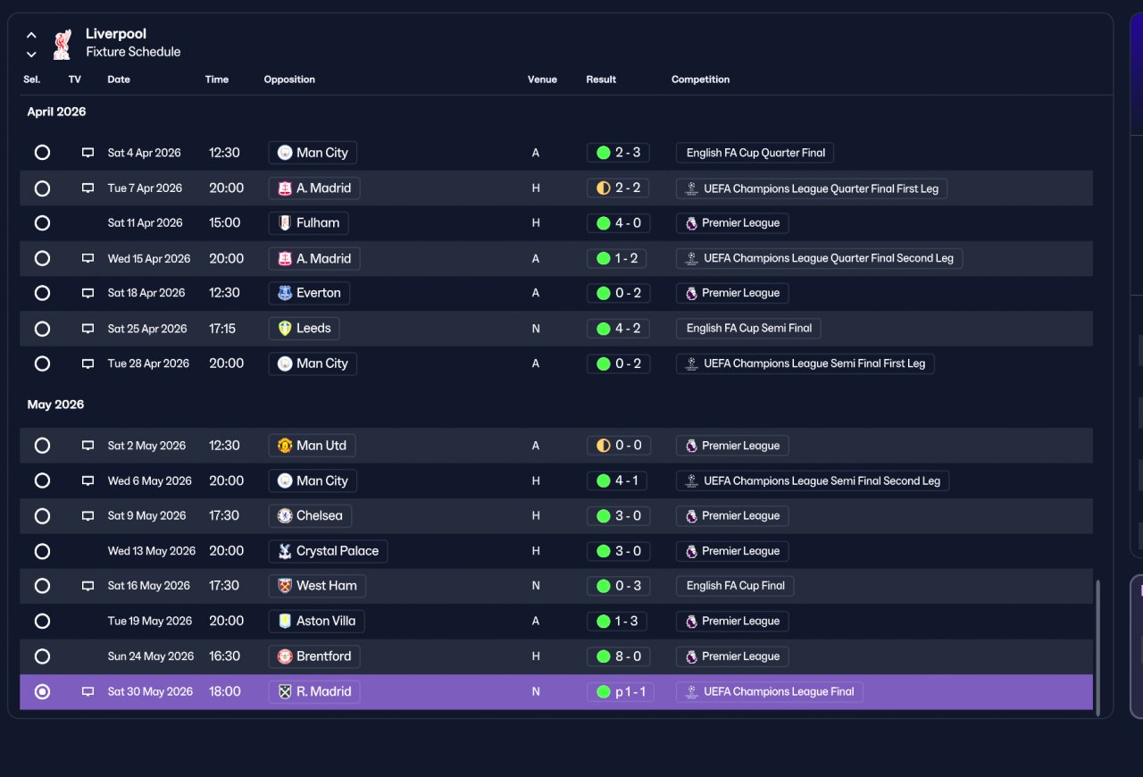Open Premier League tag on Brentford row
1143x777 pixels.
732,656
